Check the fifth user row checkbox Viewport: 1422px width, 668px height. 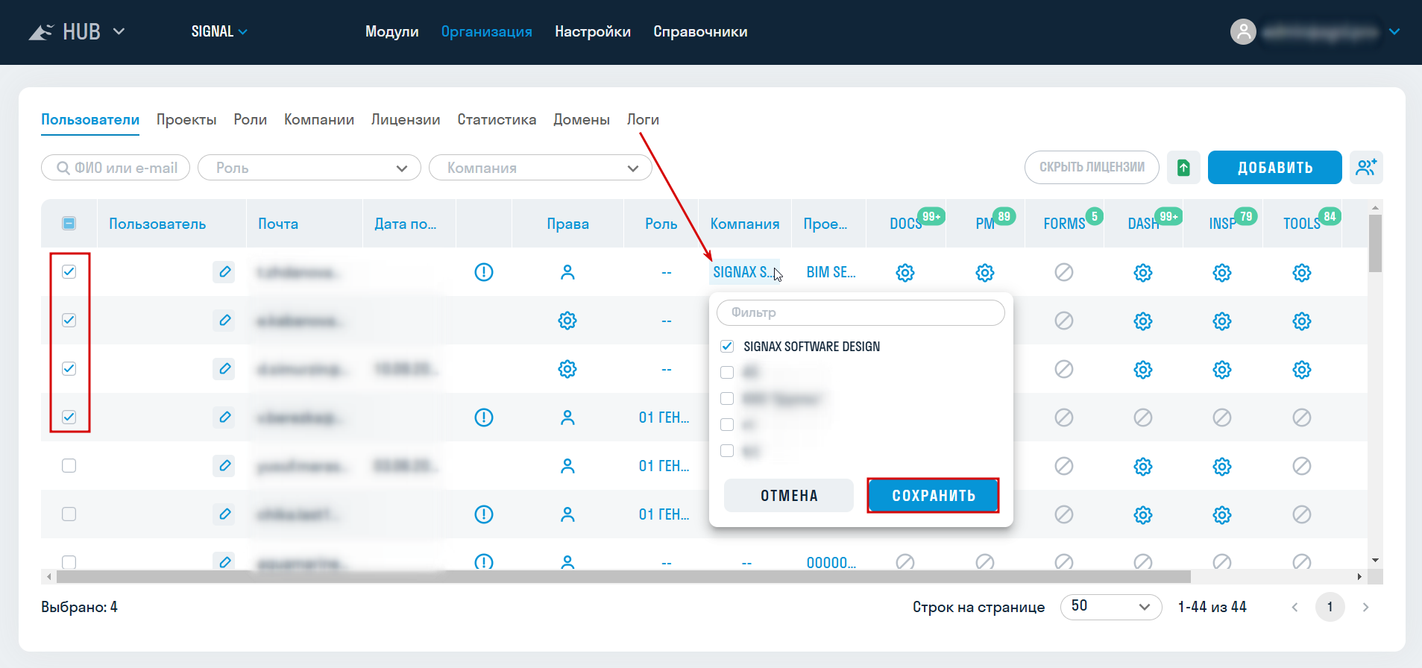tap(69, 465)
